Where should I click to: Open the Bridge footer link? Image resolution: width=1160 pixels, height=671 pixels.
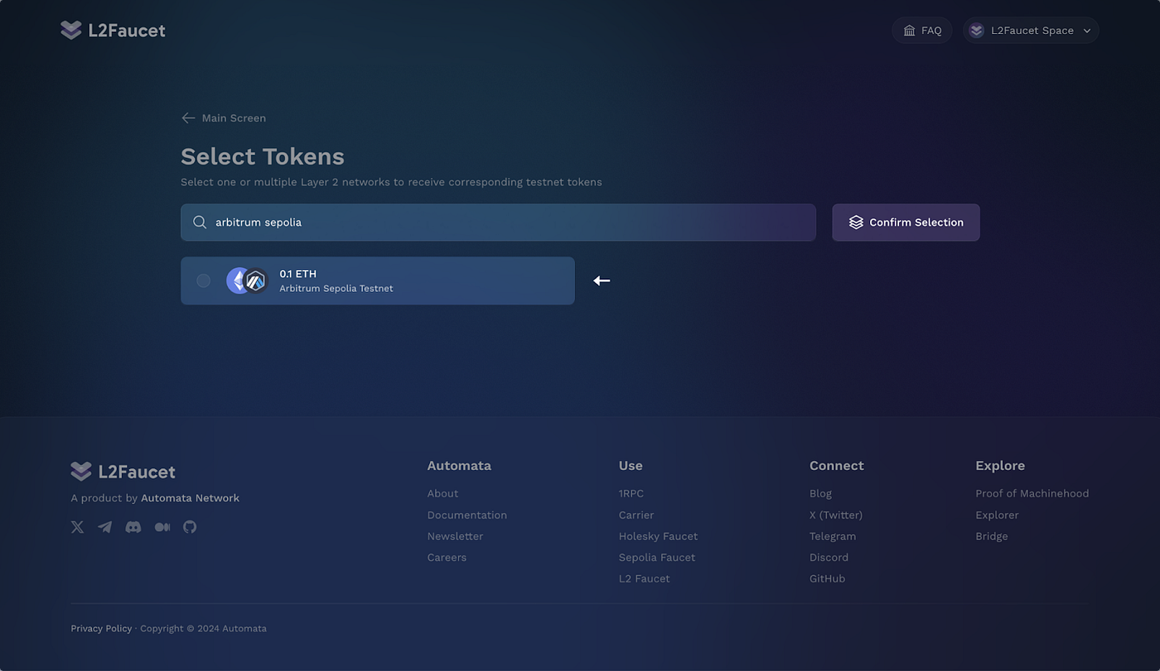pyautogui.click(x=992, y=536)
